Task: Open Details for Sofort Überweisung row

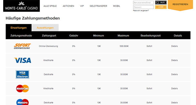Action: pyautogui.click(x=174, y=46)
